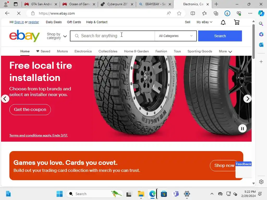
Task: Add a sidebar app with plus icon
Action: [x=261, y=61]
